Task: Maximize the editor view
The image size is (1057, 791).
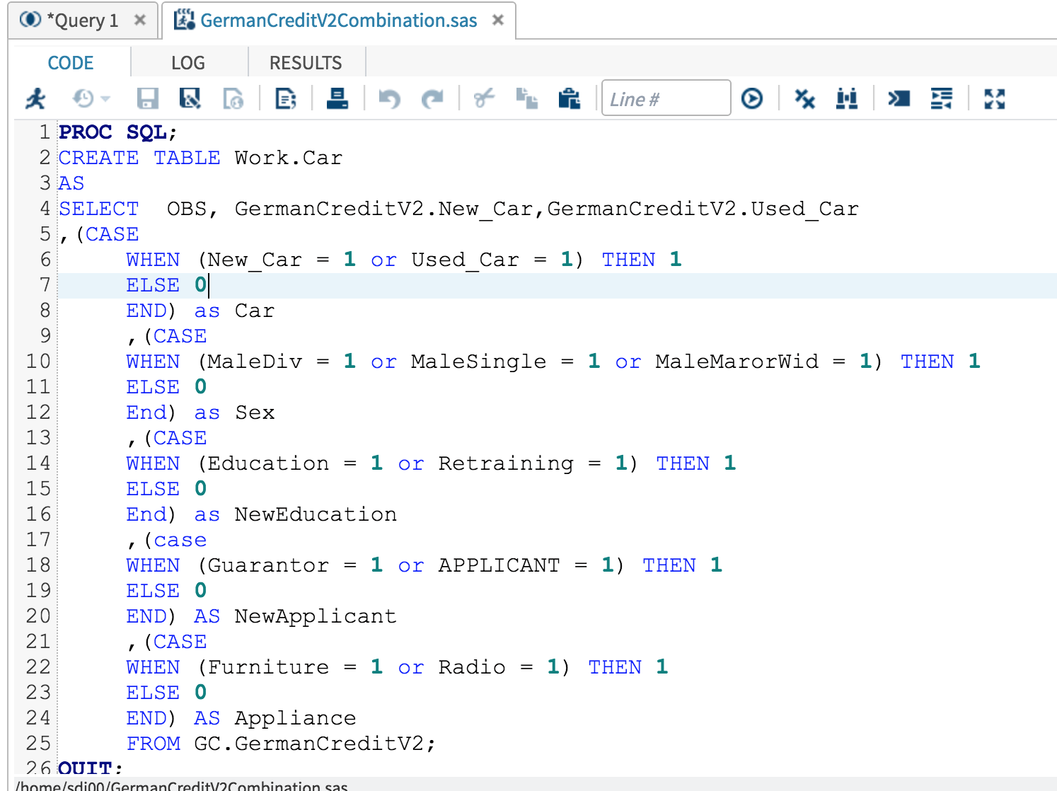Action: [x=993, y=98]
